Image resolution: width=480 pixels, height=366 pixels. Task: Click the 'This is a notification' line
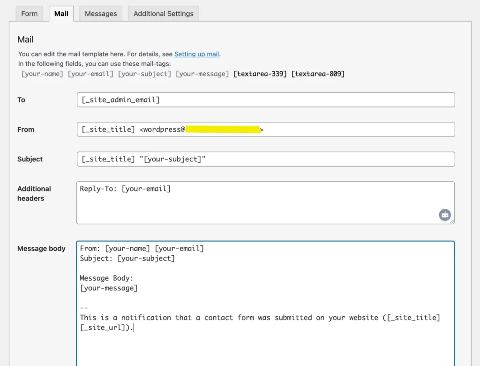click(x=260, y=318)
